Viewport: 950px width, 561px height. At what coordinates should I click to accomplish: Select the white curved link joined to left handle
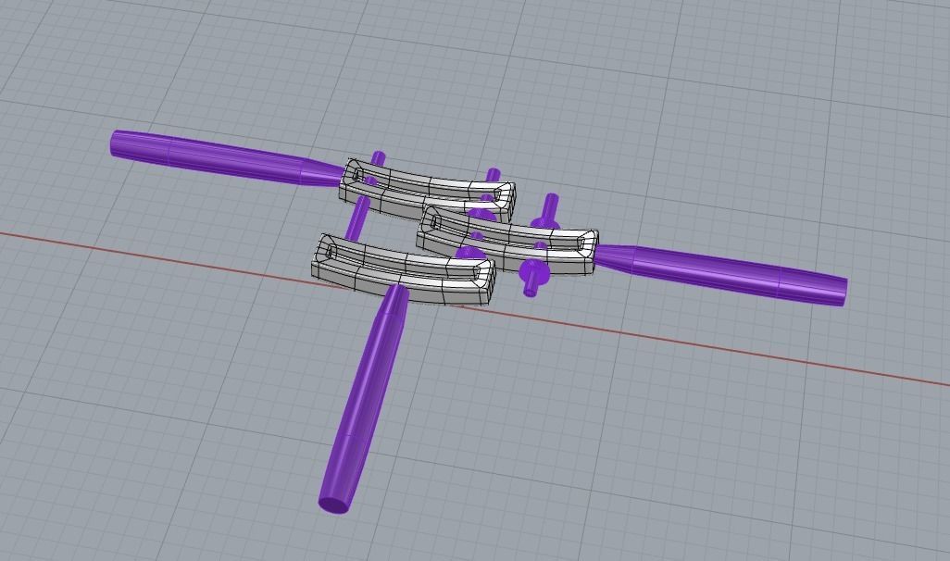(x=427, y=189)
